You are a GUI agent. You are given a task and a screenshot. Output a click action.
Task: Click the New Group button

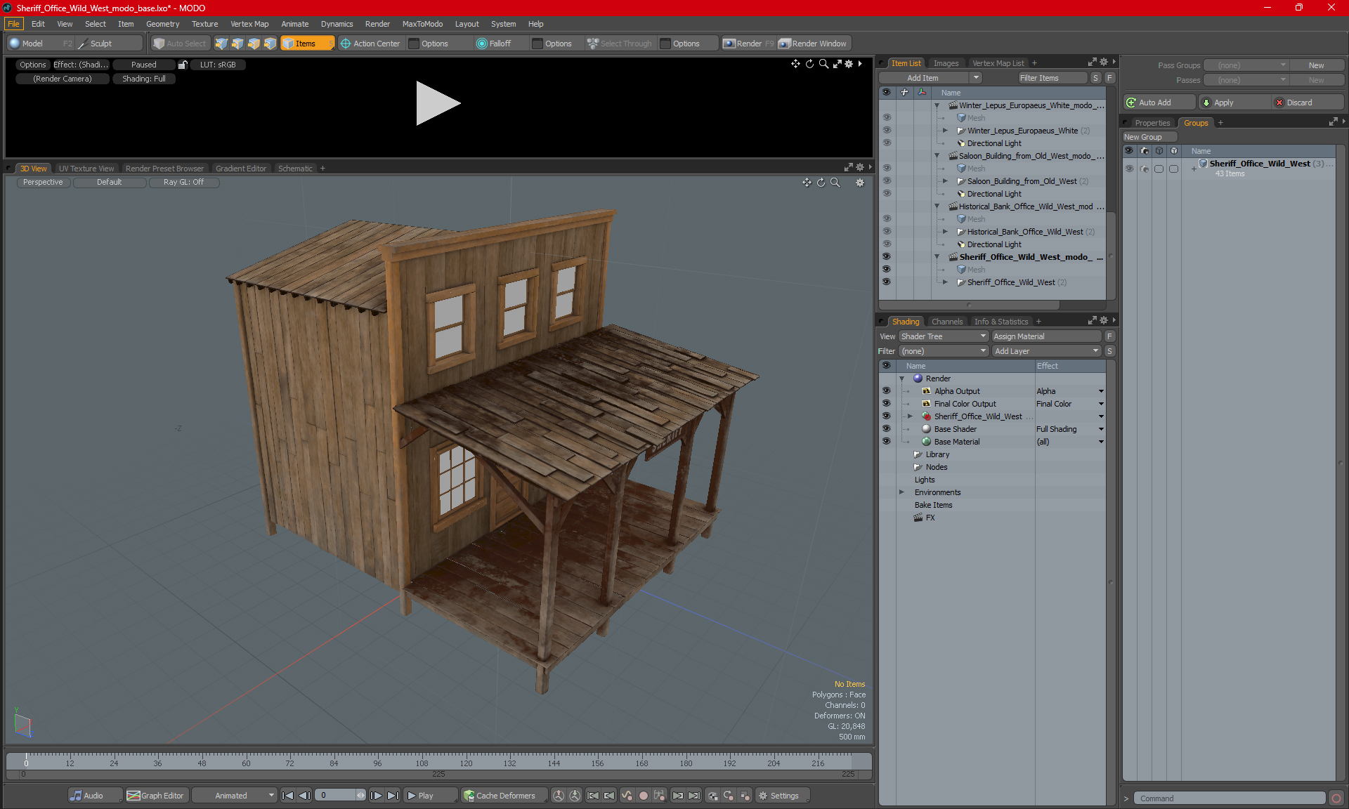tap(1149, 137)
